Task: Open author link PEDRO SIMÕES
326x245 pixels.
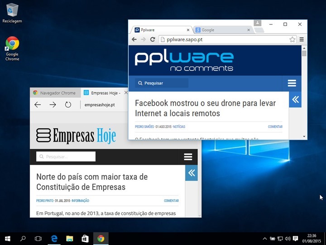Action: [144, 127]
